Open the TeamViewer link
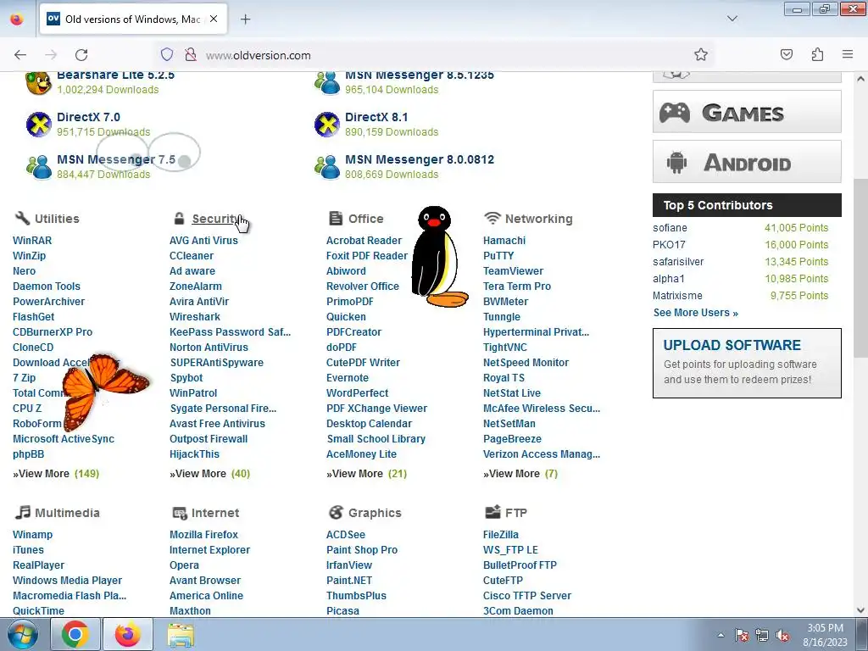This screenshot has width=868, height=651. (x=513, y=271)
